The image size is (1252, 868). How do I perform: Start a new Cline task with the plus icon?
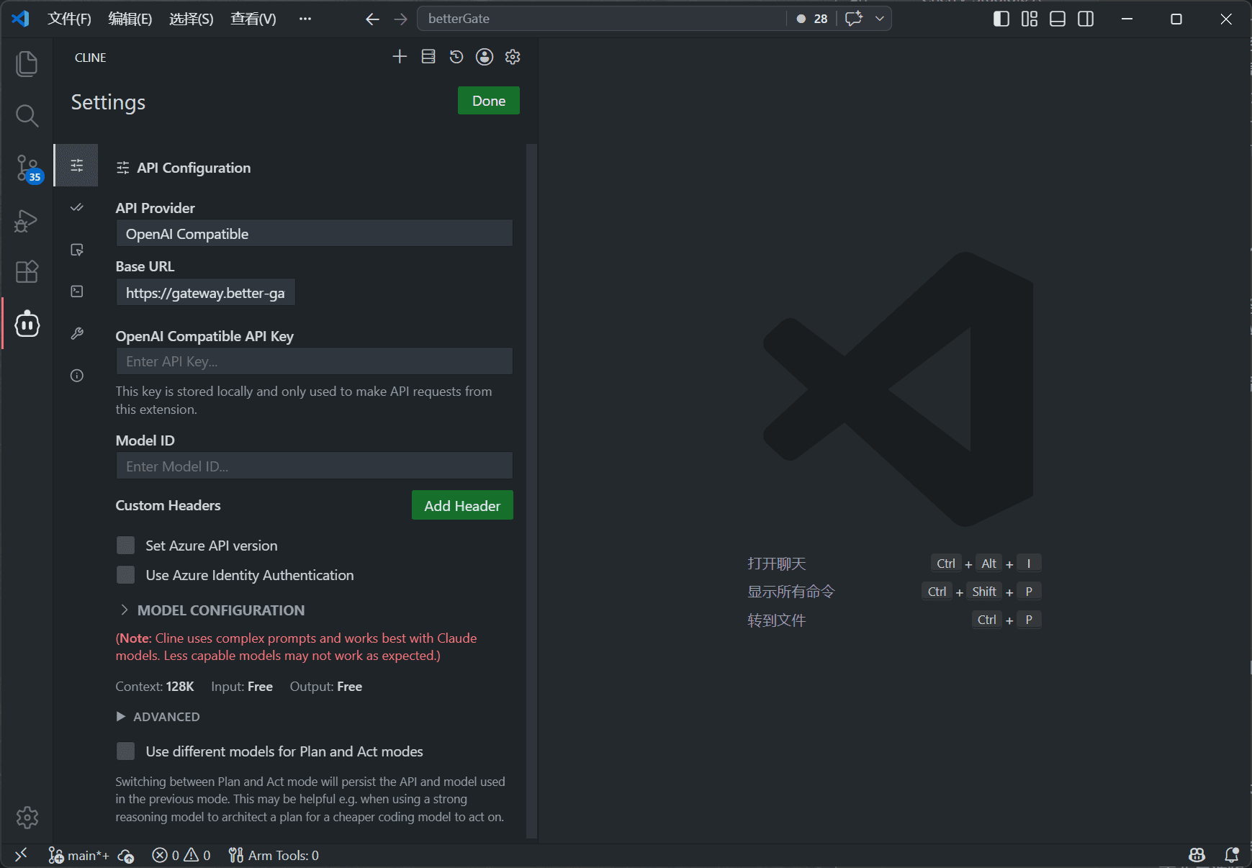click(400, 57)
